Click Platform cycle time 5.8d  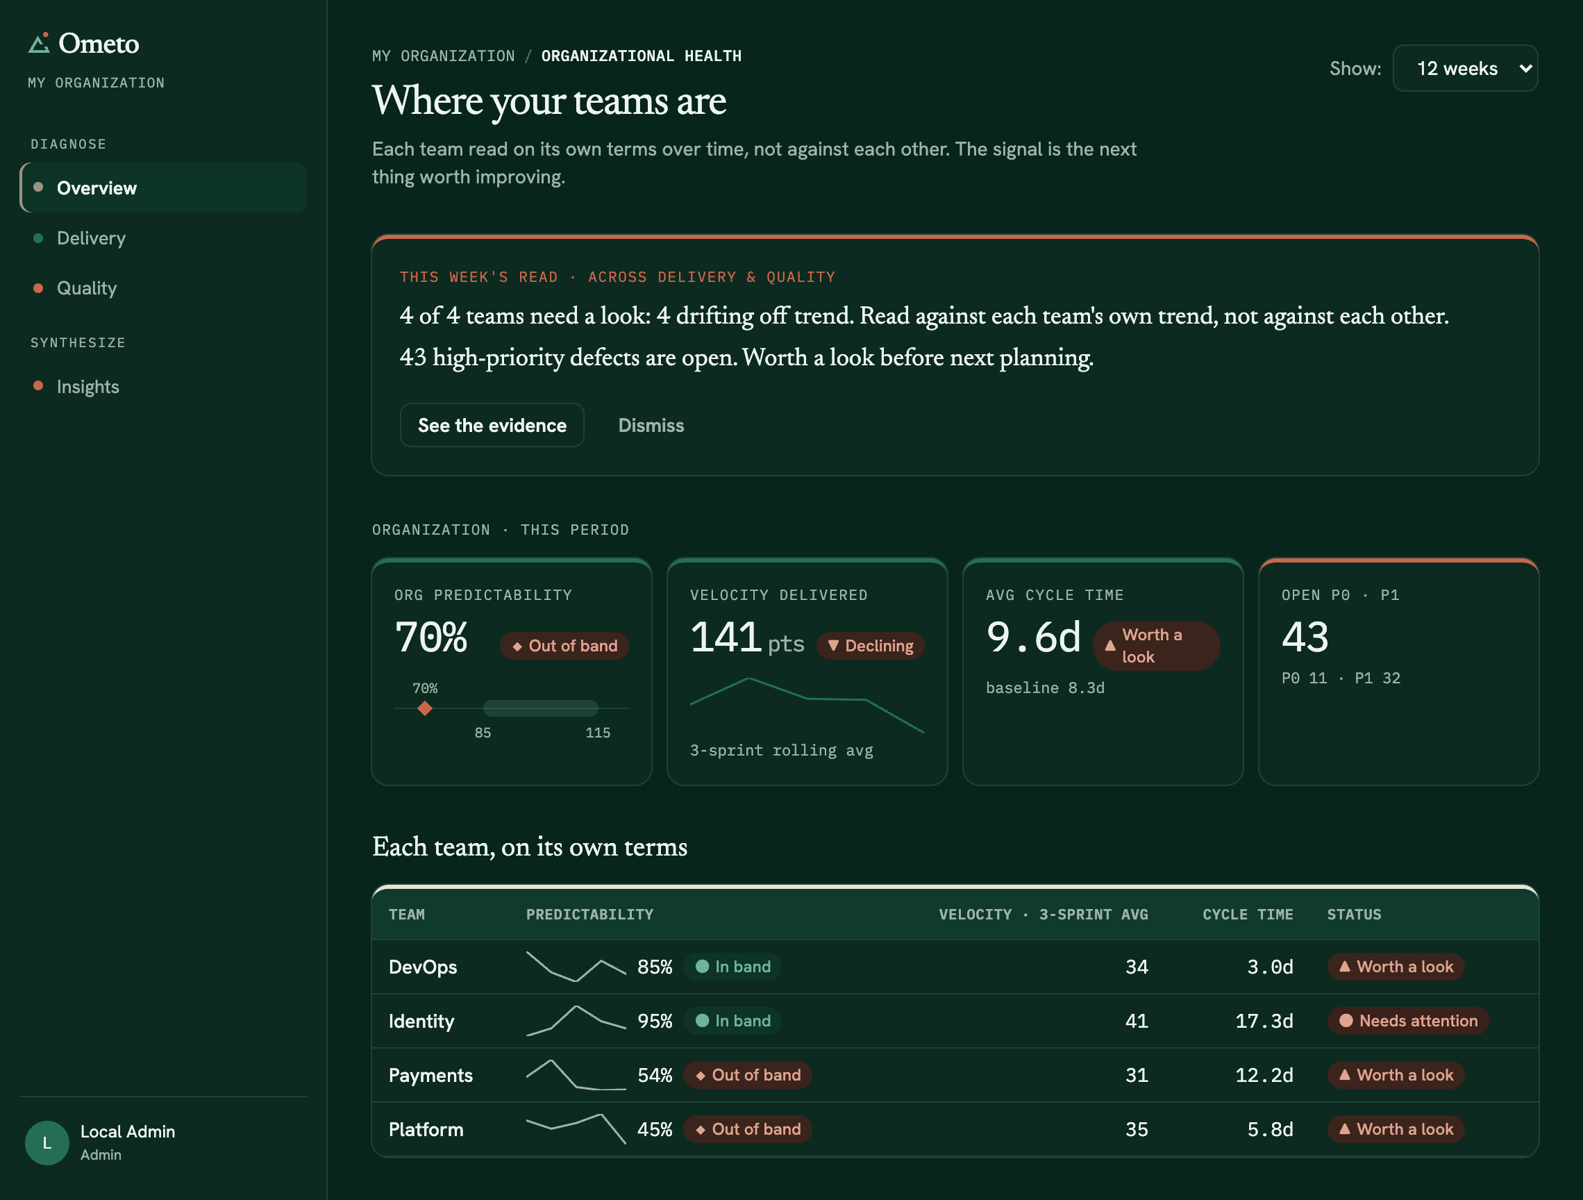coord(1270,1129)
